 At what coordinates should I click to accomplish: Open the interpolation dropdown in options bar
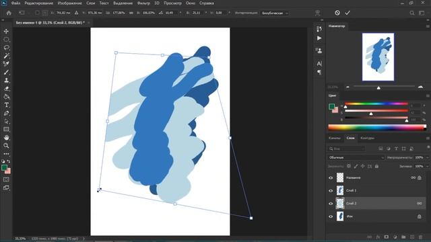tap(274, 13)
